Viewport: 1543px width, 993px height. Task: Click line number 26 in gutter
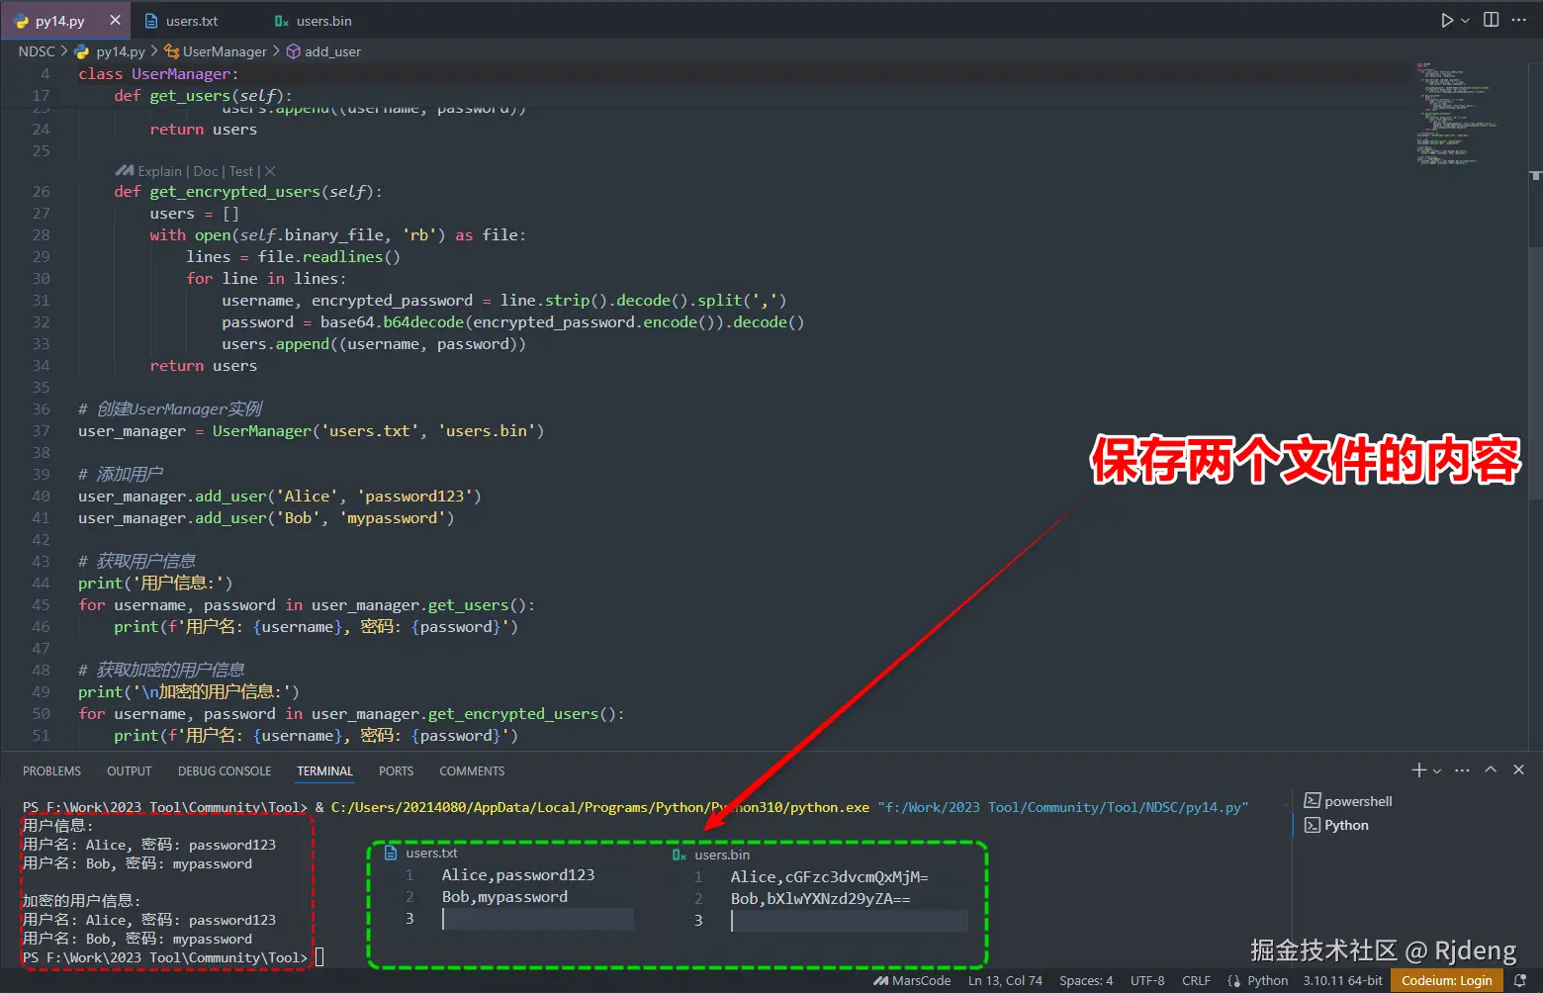tap(41, 192)
